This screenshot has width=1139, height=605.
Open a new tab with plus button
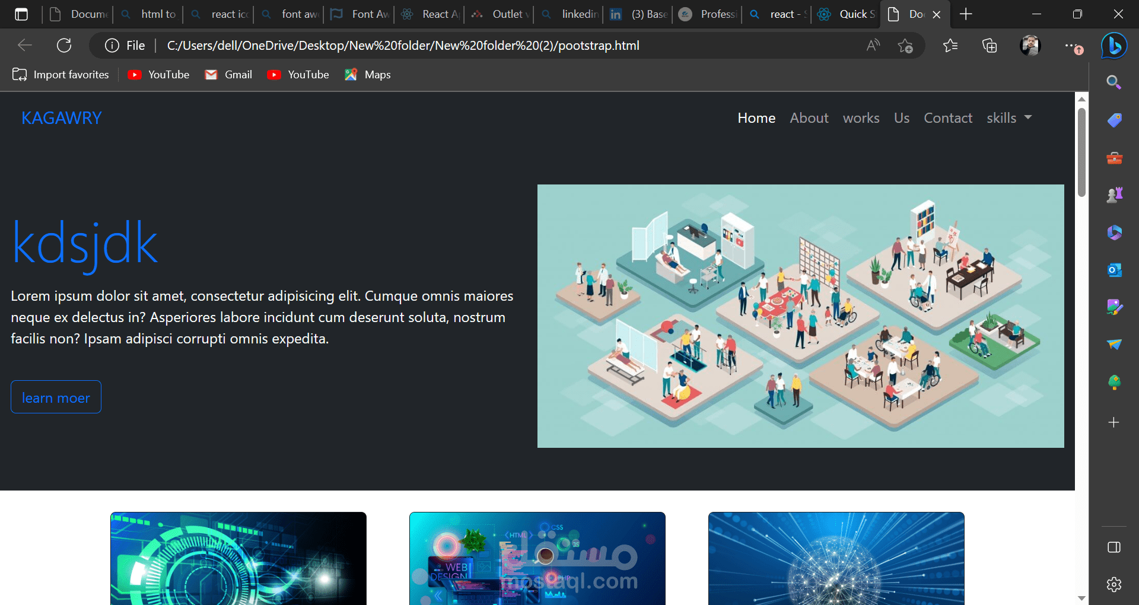966,14
